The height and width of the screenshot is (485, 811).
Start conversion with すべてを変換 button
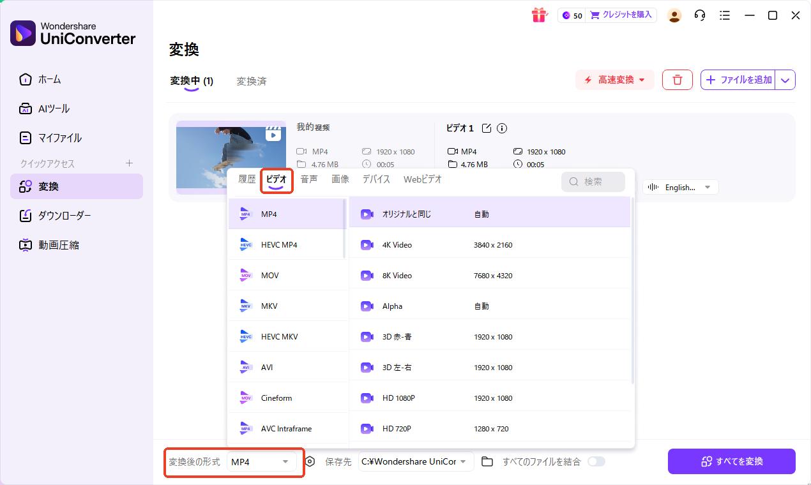click(x=731, y=461)
